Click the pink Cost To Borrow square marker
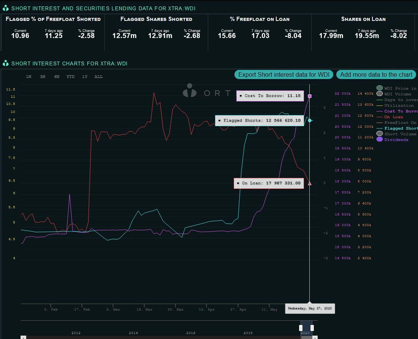 tap(309, 96)
